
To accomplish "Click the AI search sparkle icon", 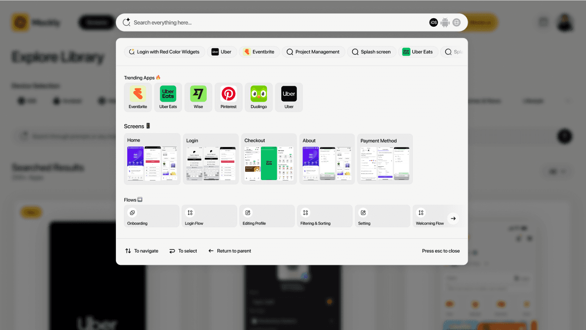I will pyautogui.click(x=126, y=22).
